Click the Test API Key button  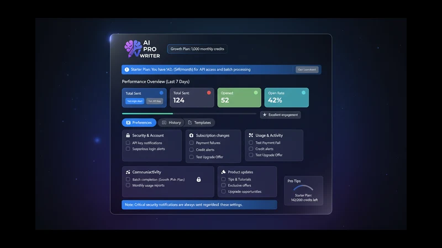point(155,101)
